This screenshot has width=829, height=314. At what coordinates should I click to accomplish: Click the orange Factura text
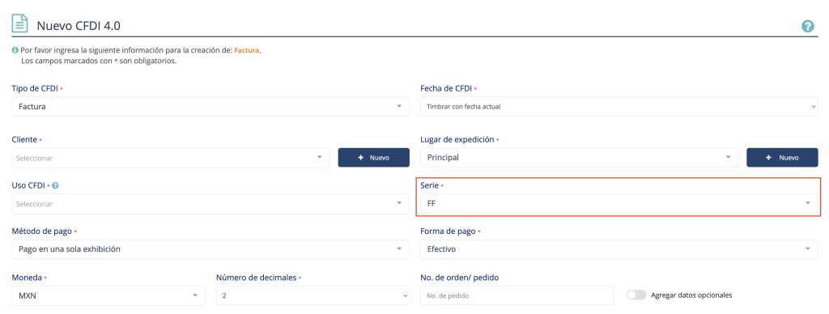pyautogui.click(x=246, y=51)
